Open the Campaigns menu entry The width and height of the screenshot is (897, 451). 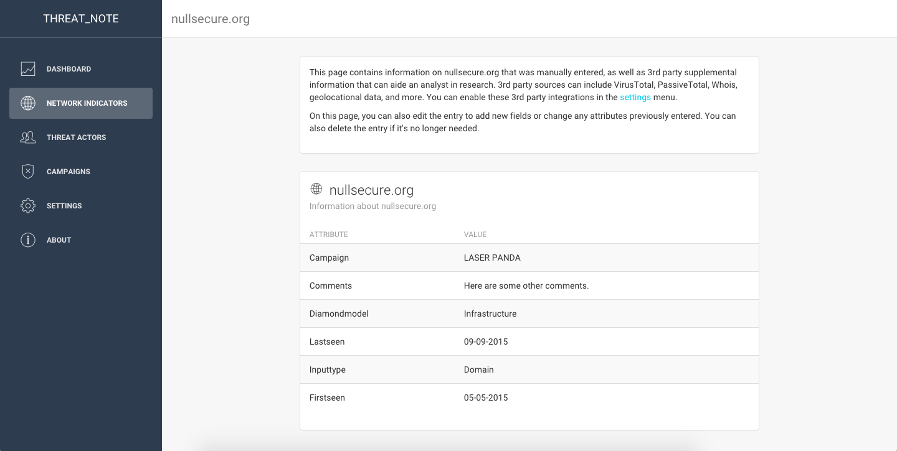69,172
